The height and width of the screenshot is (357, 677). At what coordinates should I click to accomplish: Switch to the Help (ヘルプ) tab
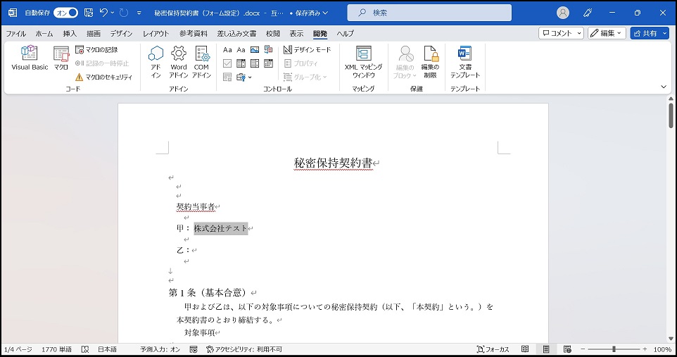(x=346, y=33)
